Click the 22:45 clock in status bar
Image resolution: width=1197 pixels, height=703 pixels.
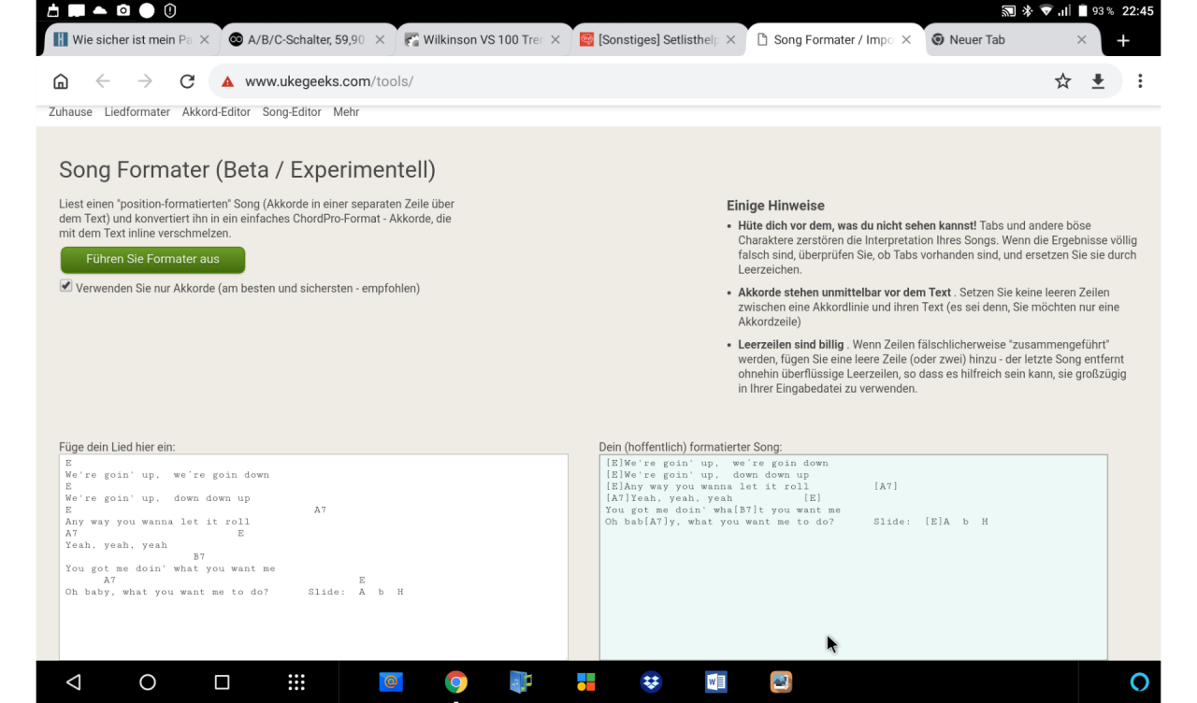coord(1137,11)
